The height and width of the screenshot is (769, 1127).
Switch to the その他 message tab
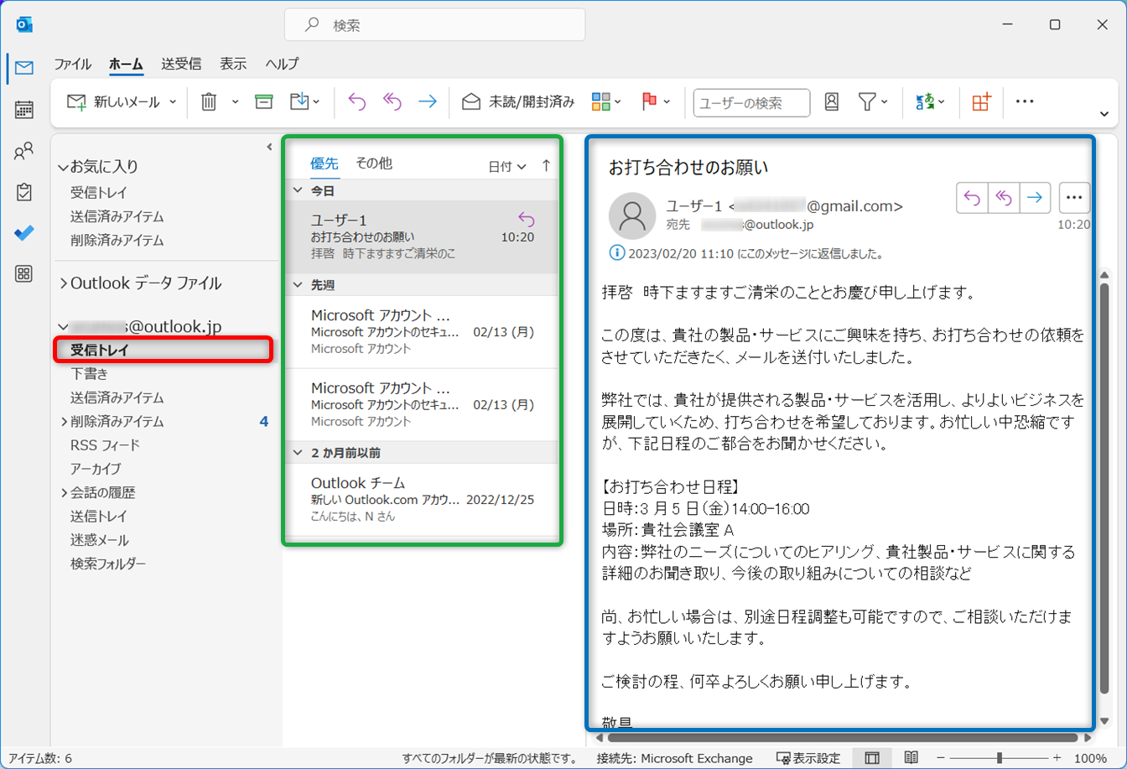tap(372, 163)
